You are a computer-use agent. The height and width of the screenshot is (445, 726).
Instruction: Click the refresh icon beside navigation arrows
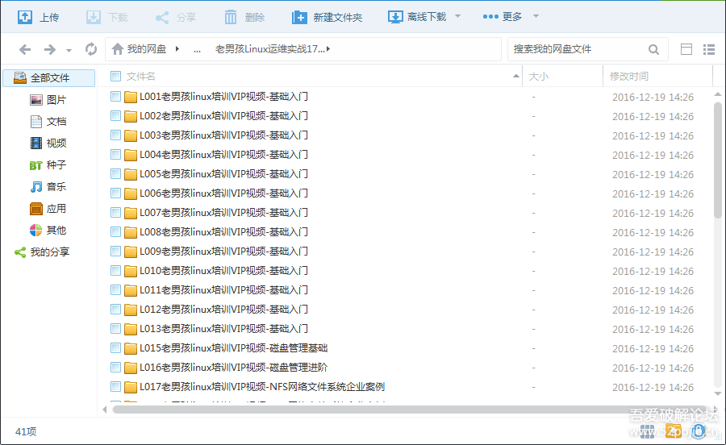[91, 49]
